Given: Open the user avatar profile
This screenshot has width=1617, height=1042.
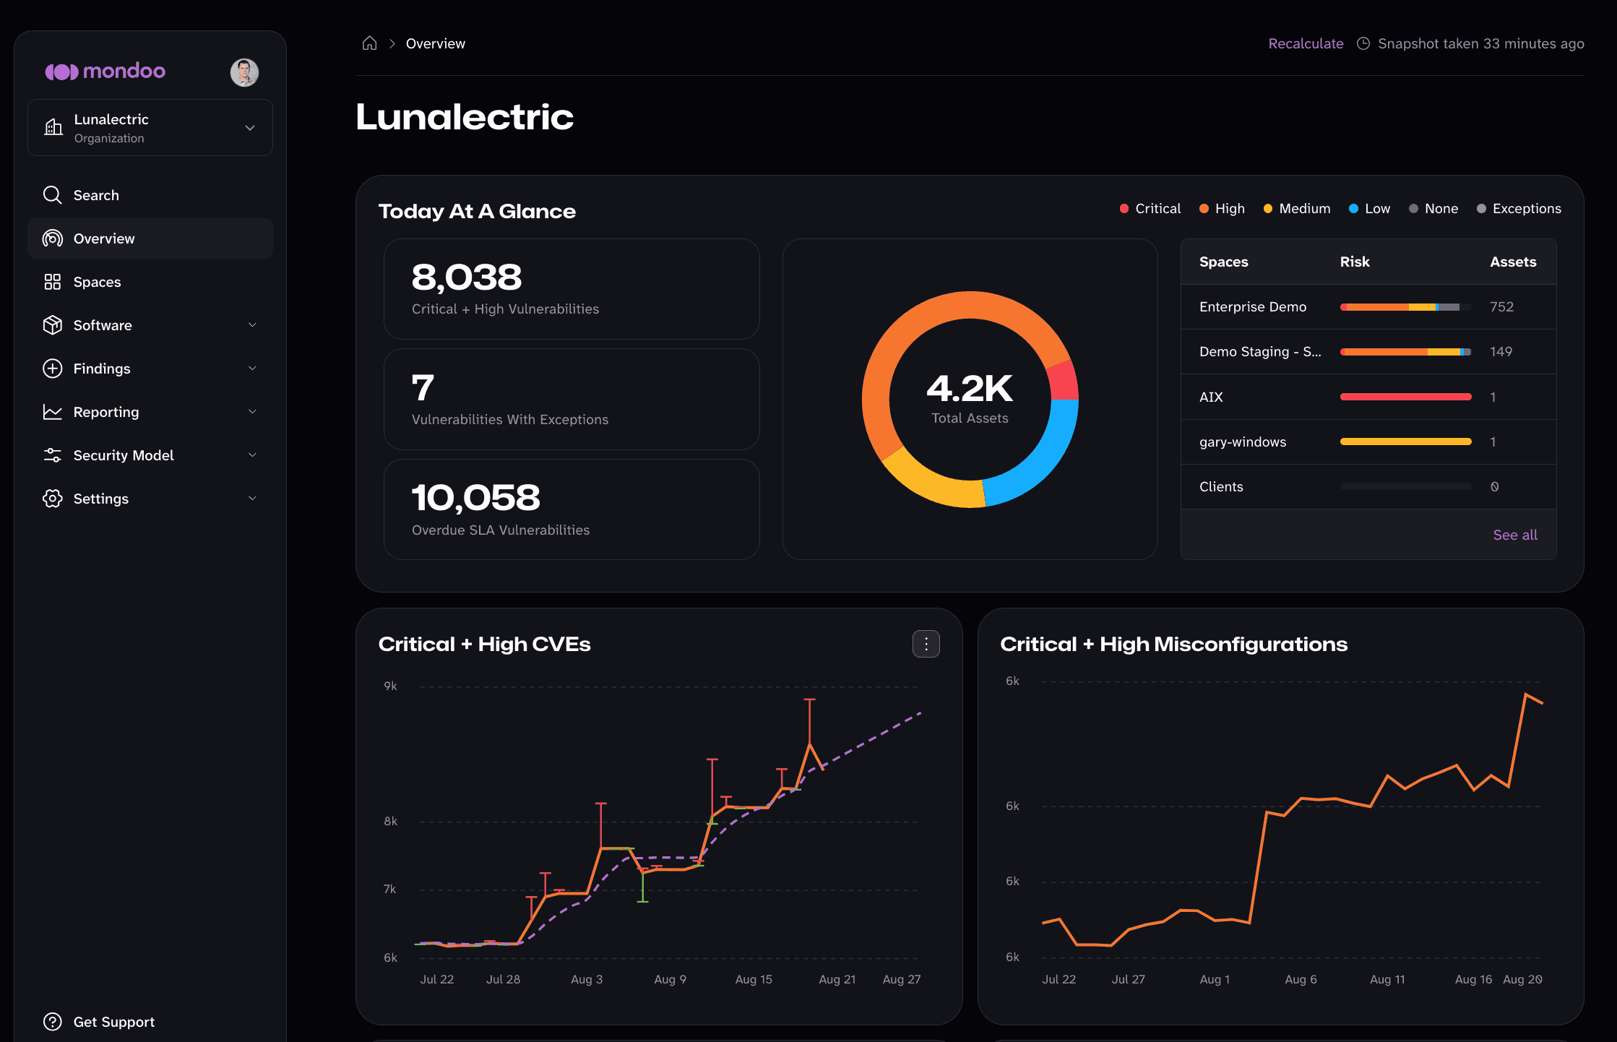Looking at the screenshot, I should tap(244, 72).
